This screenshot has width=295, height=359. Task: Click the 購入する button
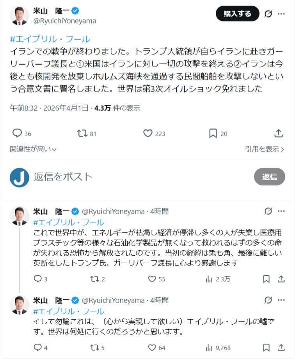(237, 14)
